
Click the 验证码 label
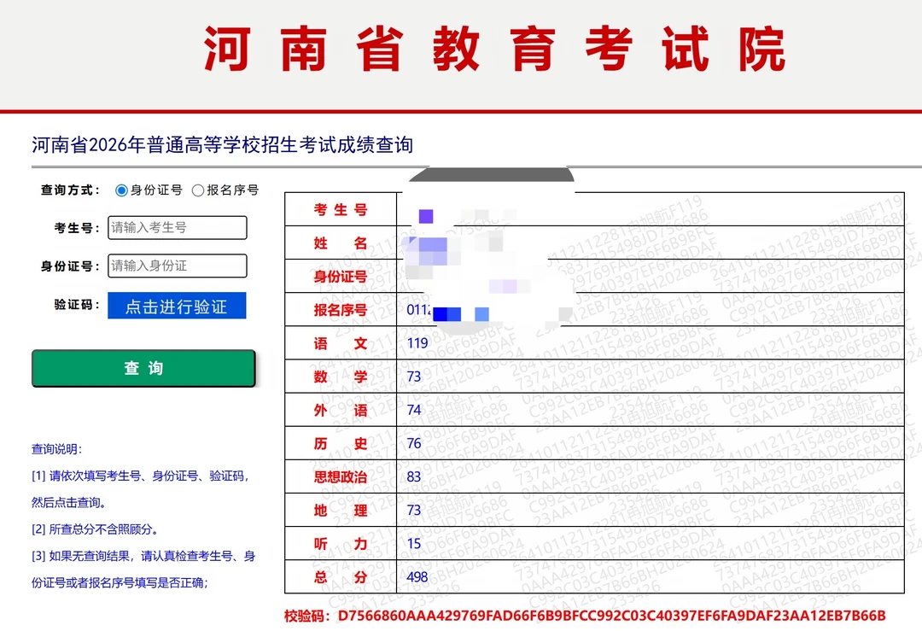coord(77,305)
